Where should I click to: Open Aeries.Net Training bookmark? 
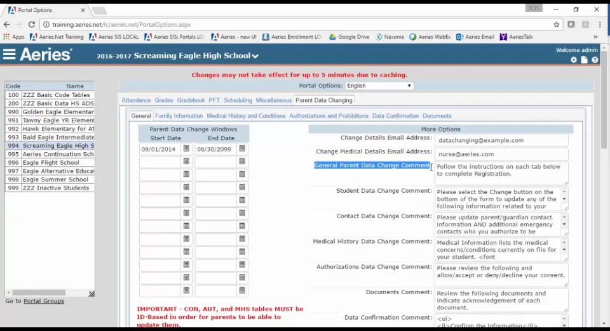pyautogui.click(x=57, y=37)
